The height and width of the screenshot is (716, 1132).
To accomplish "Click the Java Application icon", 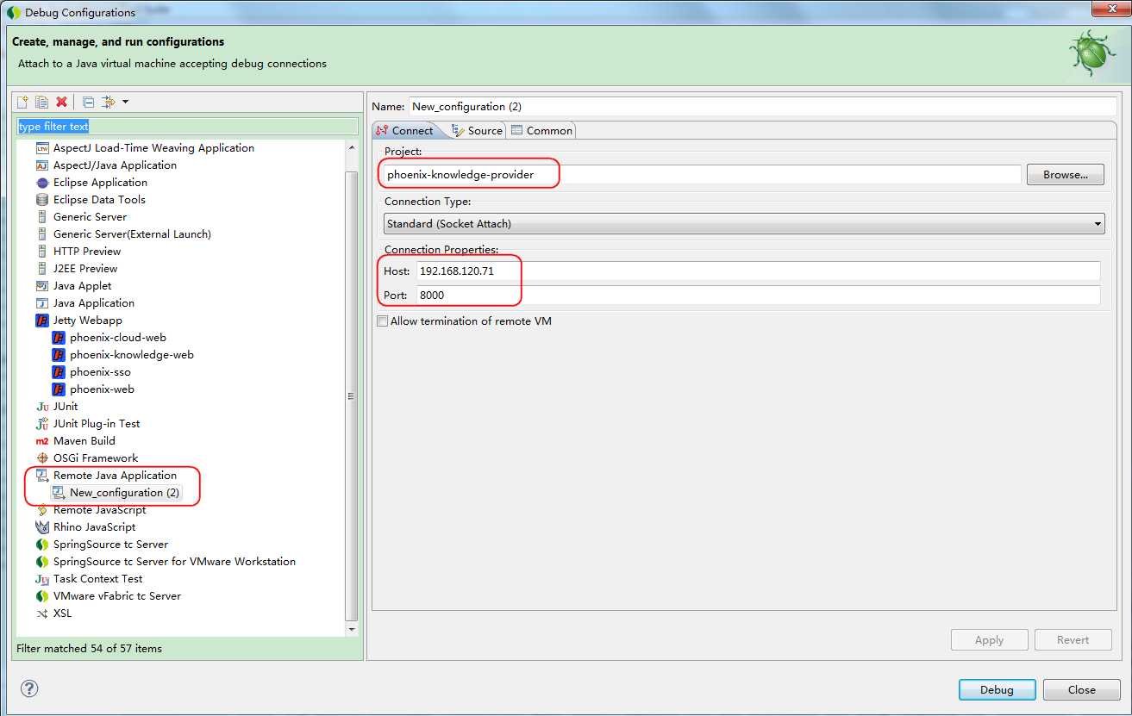I will [x=42, y=303].
